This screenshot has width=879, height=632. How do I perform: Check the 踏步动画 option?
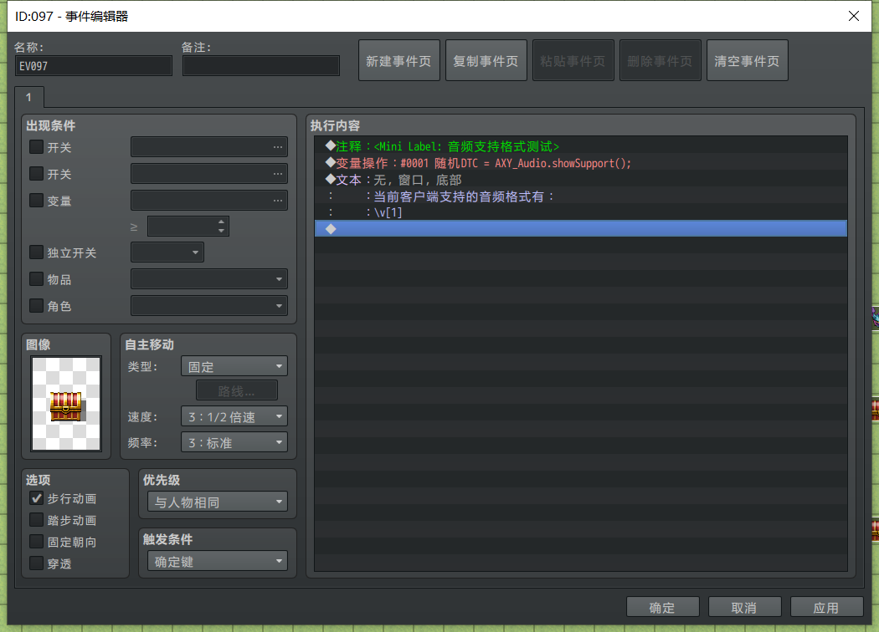click(x=37, y=519)
